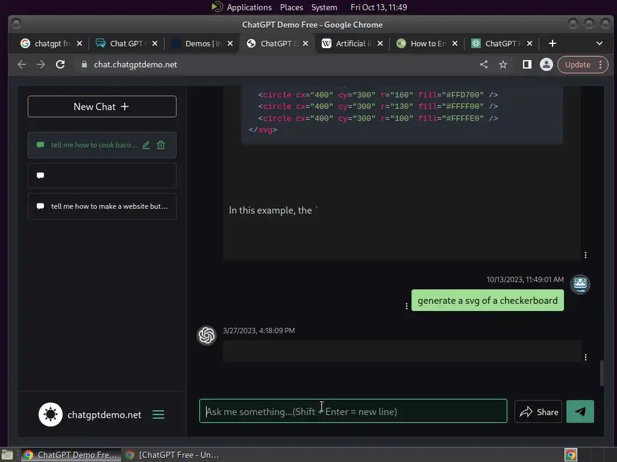Open options dots on the SVG code reply
The image size is (617, 462).
coord(586,255)
